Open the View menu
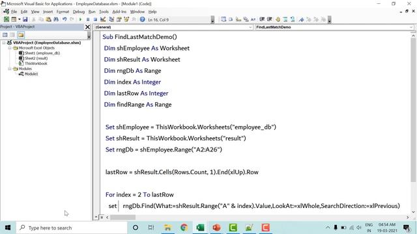The image size is (417, 234). (x=35, y=12)
